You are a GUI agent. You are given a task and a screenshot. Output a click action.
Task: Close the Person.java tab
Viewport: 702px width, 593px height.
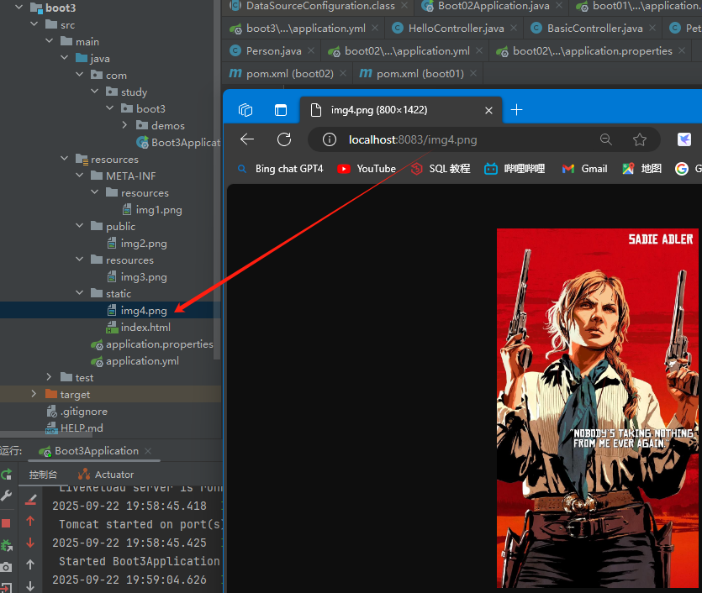311,50
